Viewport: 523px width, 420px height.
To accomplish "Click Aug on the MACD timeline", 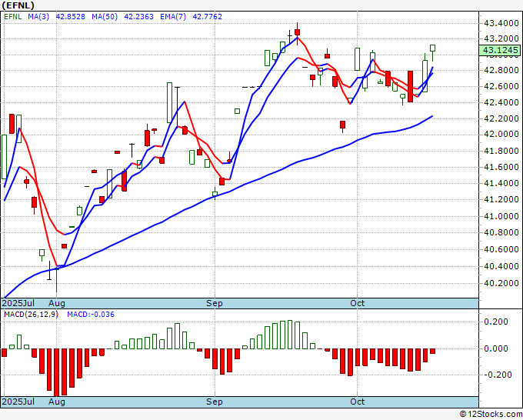I will pyautogui.click(x=57, y=402).
